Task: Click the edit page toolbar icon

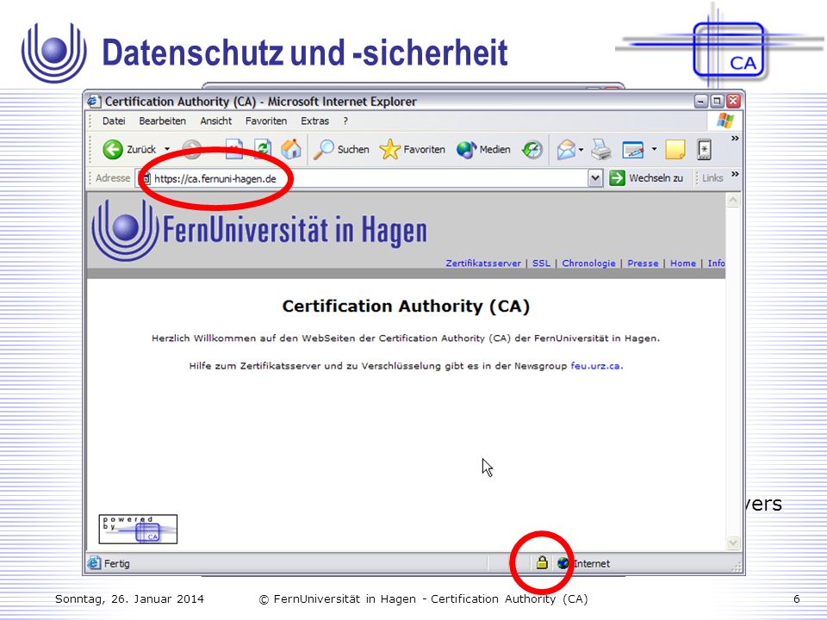Action: pyautogui.click(x=633, y=150)
